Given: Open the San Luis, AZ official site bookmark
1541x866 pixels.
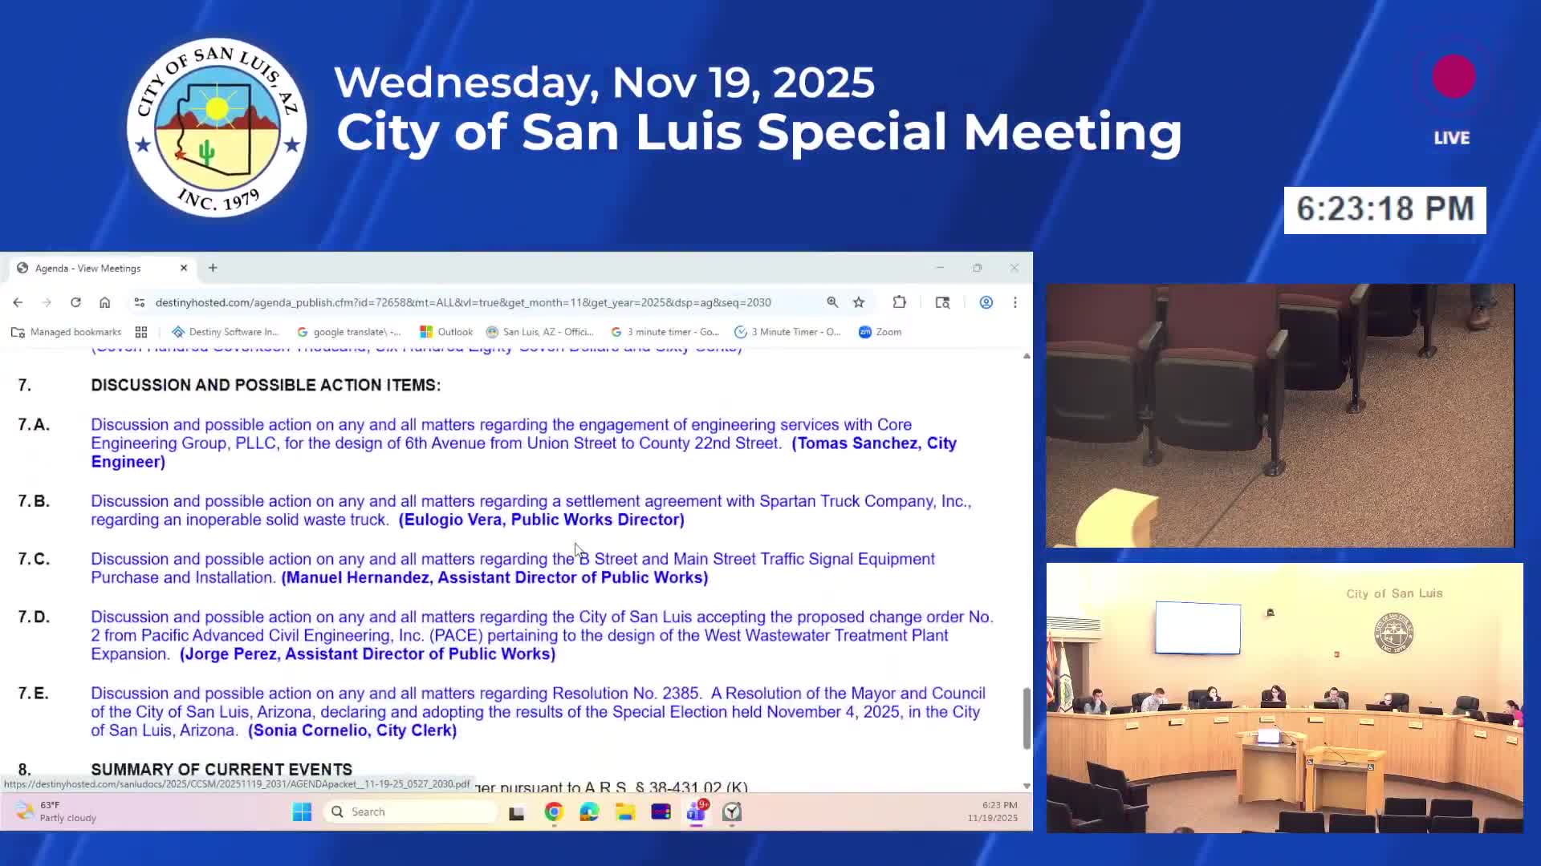Looking at the screenshot, I should coord(541,331).
